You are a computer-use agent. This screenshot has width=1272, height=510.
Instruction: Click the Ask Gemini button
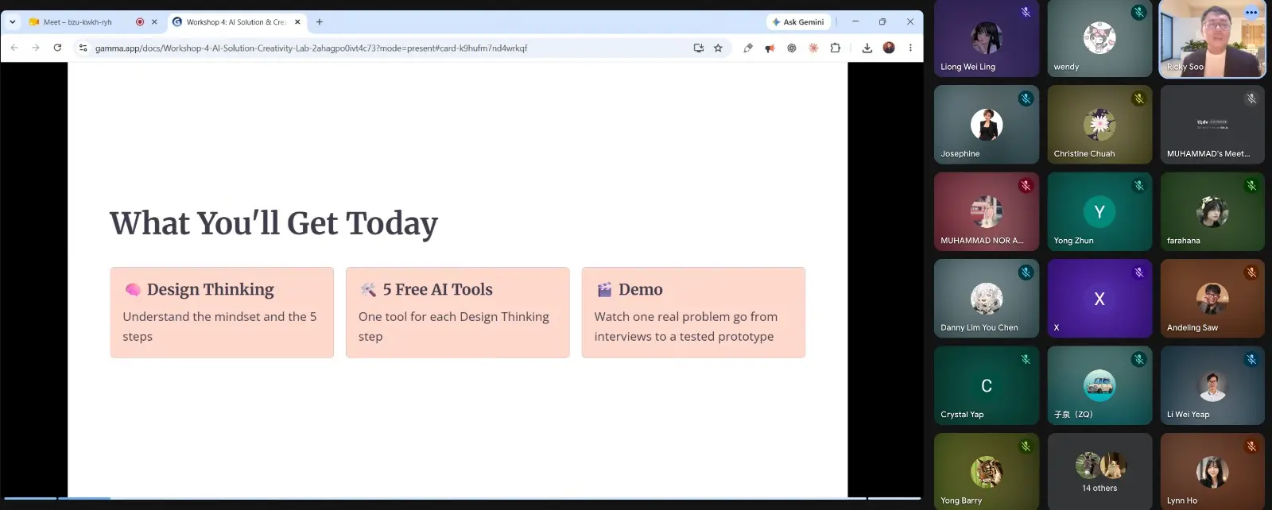pyautogui.click(x=798, y=22)
